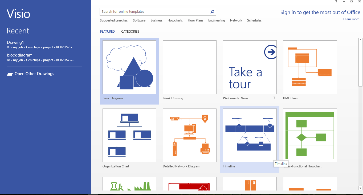Click the Help question mark icon

click(336, 1)
